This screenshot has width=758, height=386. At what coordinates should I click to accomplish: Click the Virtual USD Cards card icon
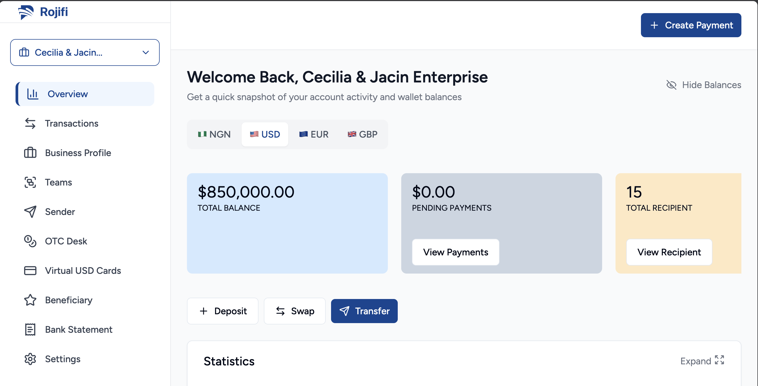30,270
